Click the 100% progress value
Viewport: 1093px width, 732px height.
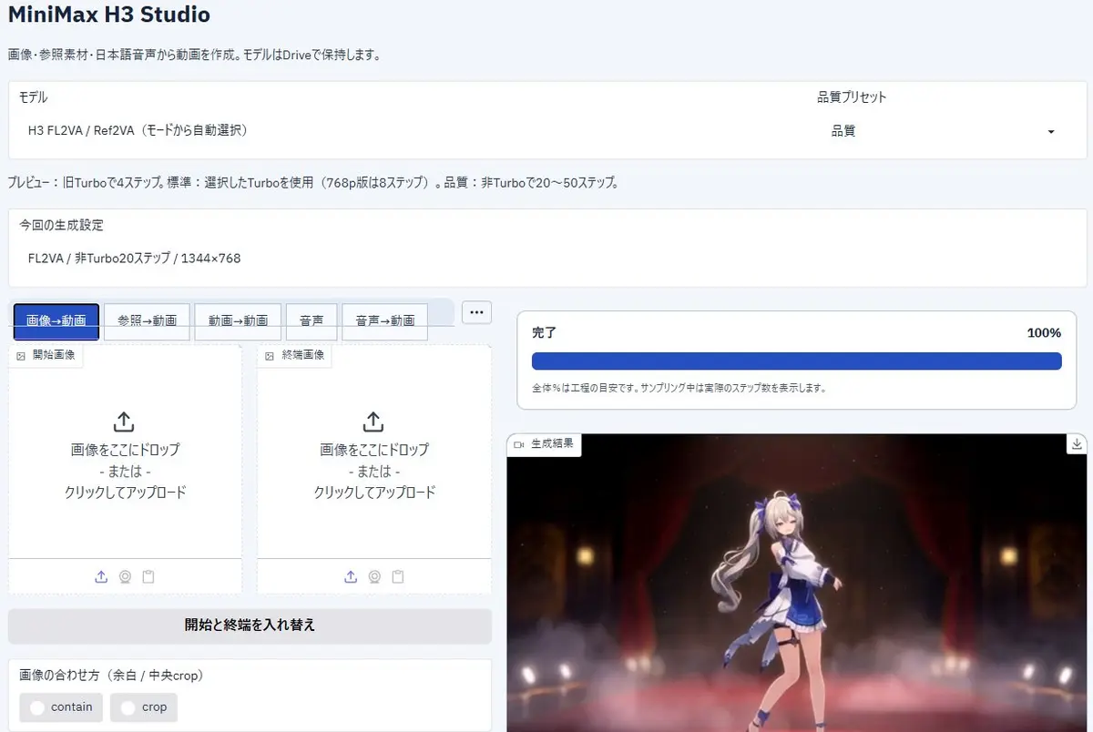[1044, 333]
